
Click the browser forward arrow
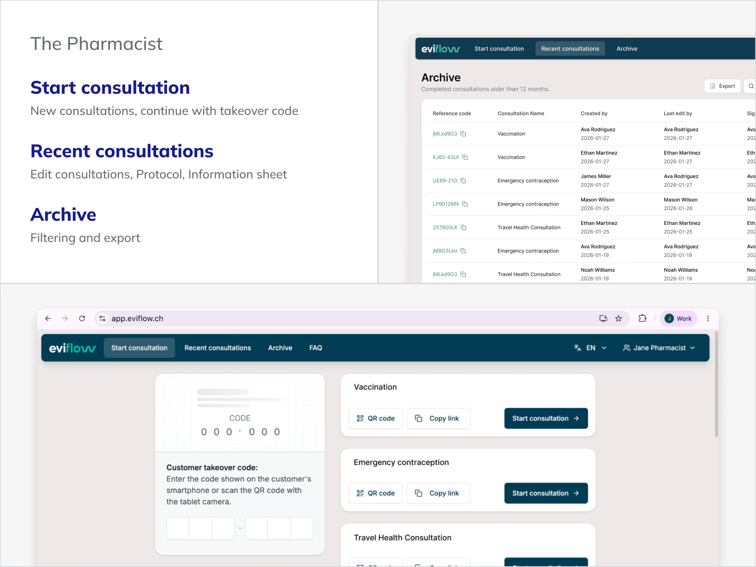[x=65, y=318]
